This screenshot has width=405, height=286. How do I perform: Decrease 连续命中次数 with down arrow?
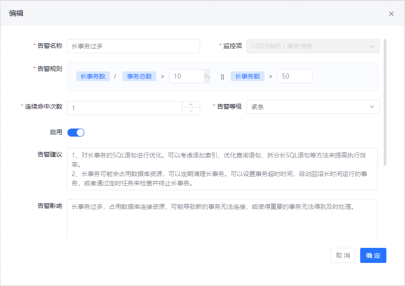pyautogui.click(x=191, y=111)
